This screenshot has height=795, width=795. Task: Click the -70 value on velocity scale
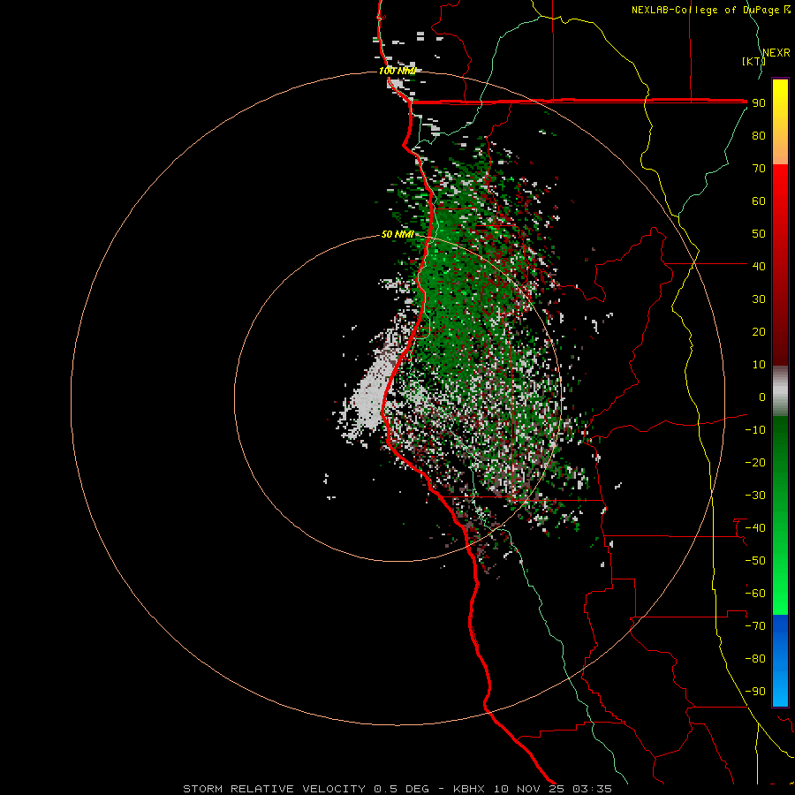755,626
